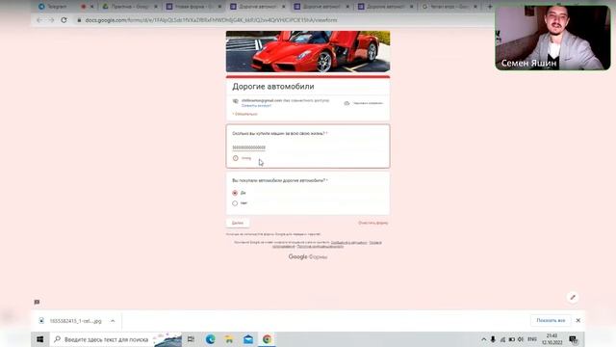The width and height of the screenshot is (616, 347).
Task: Click the draft saved cloud icon
Action: pos(346,103)
